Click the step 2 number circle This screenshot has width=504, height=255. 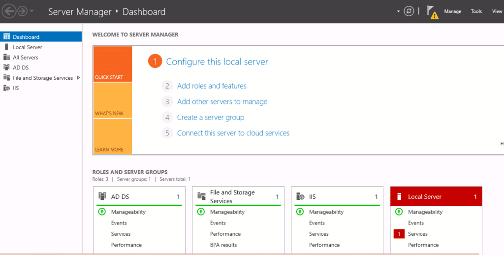click(x=167, y=86)
